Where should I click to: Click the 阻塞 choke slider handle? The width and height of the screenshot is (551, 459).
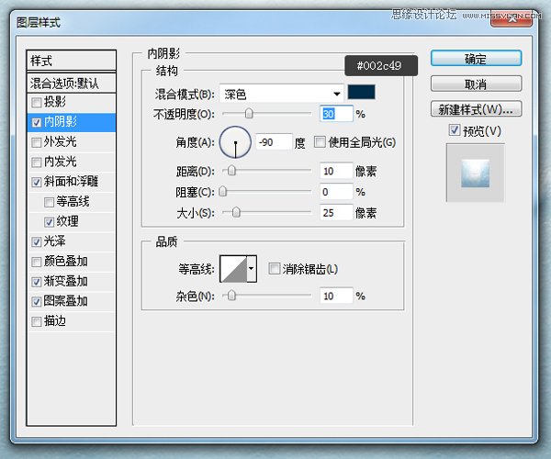pos(223,191)
